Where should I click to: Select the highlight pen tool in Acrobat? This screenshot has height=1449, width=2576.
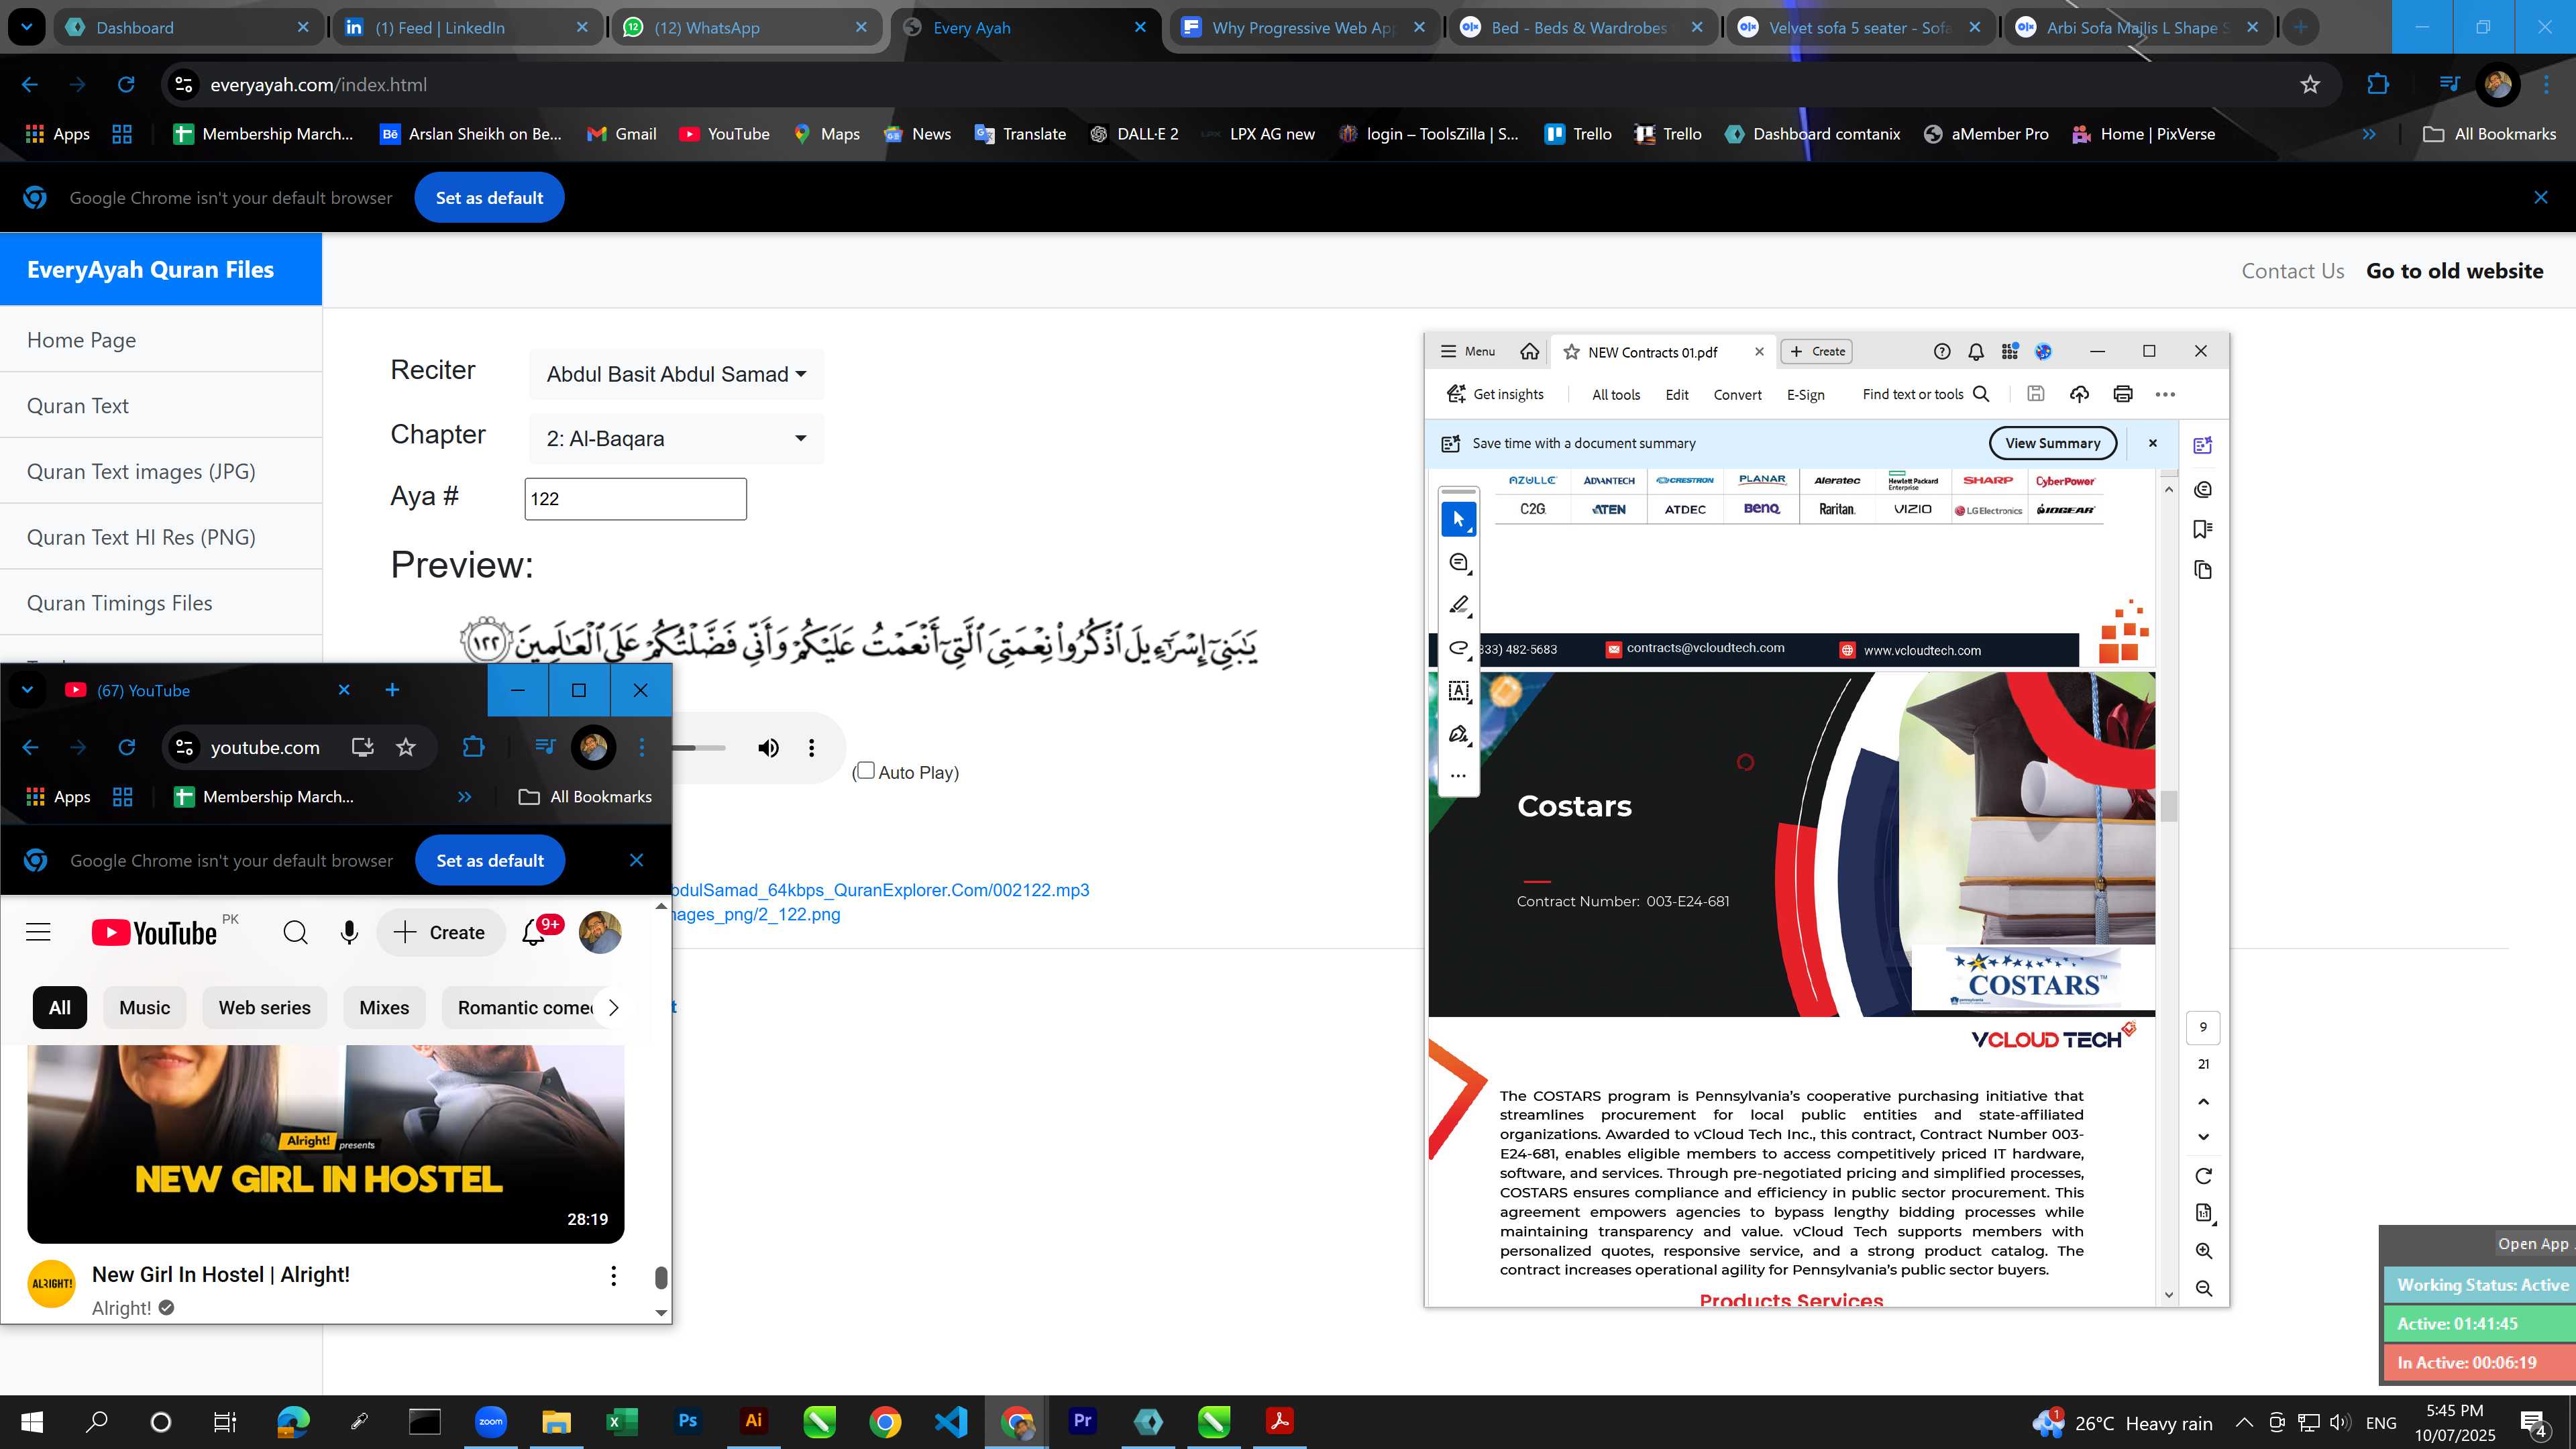pyautogui.click(x=1458, y=605)
